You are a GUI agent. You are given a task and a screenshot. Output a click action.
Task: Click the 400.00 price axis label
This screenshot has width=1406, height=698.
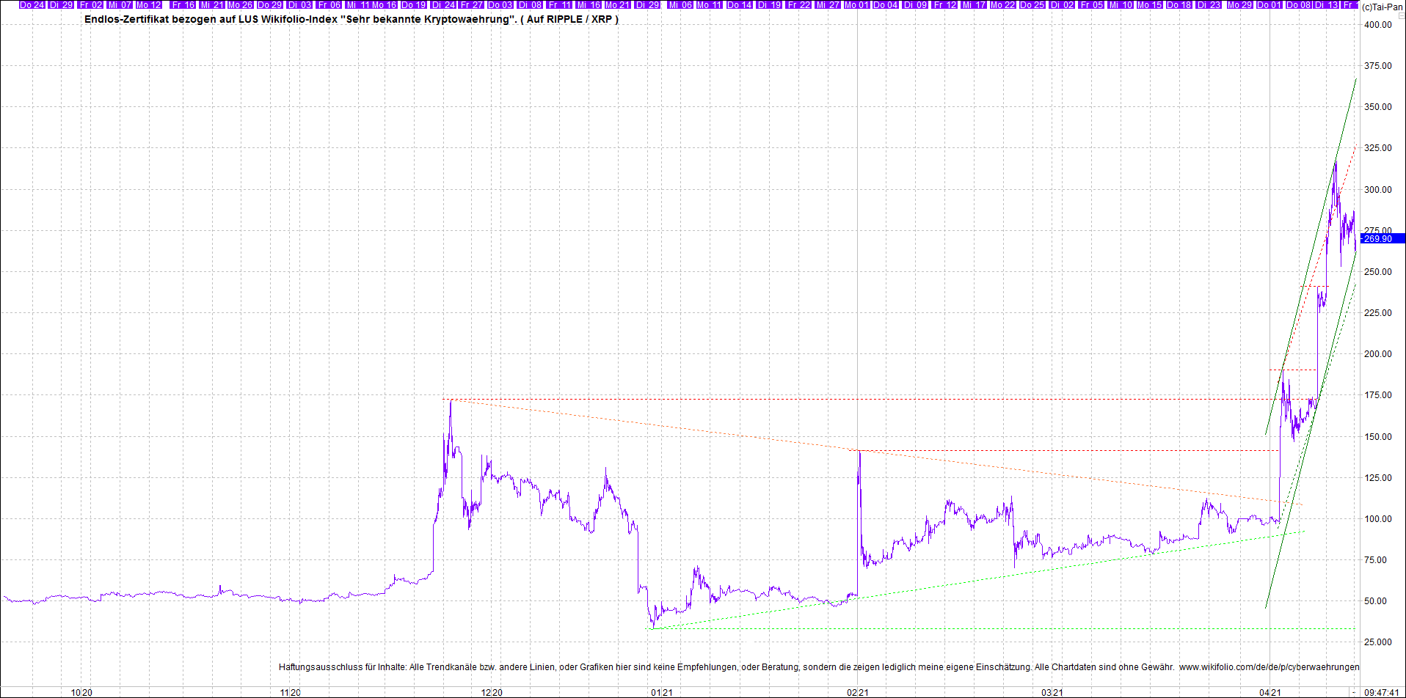(1377, 25)
